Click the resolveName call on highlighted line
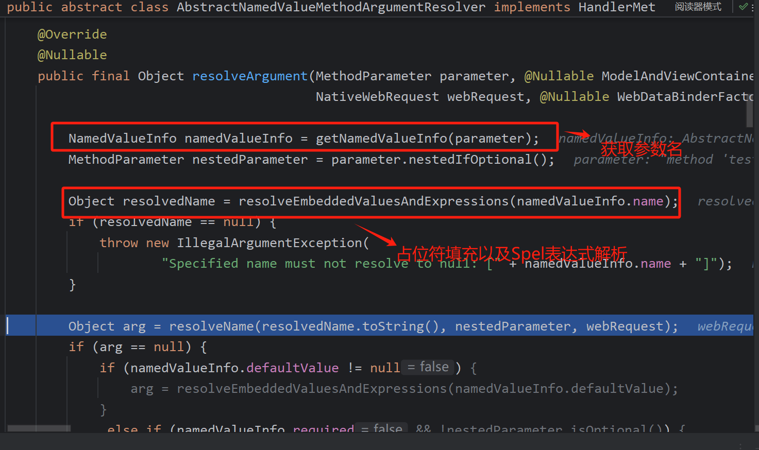 click(211, 326)
